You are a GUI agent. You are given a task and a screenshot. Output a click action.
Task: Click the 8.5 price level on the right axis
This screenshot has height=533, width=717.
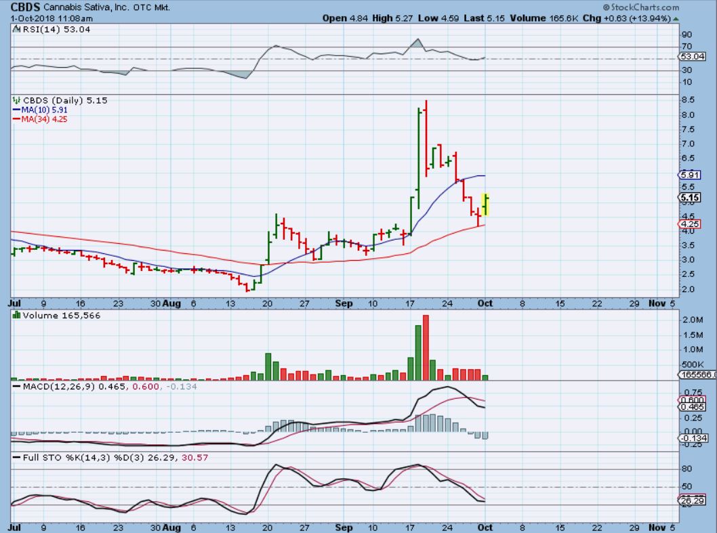[688, 100]
